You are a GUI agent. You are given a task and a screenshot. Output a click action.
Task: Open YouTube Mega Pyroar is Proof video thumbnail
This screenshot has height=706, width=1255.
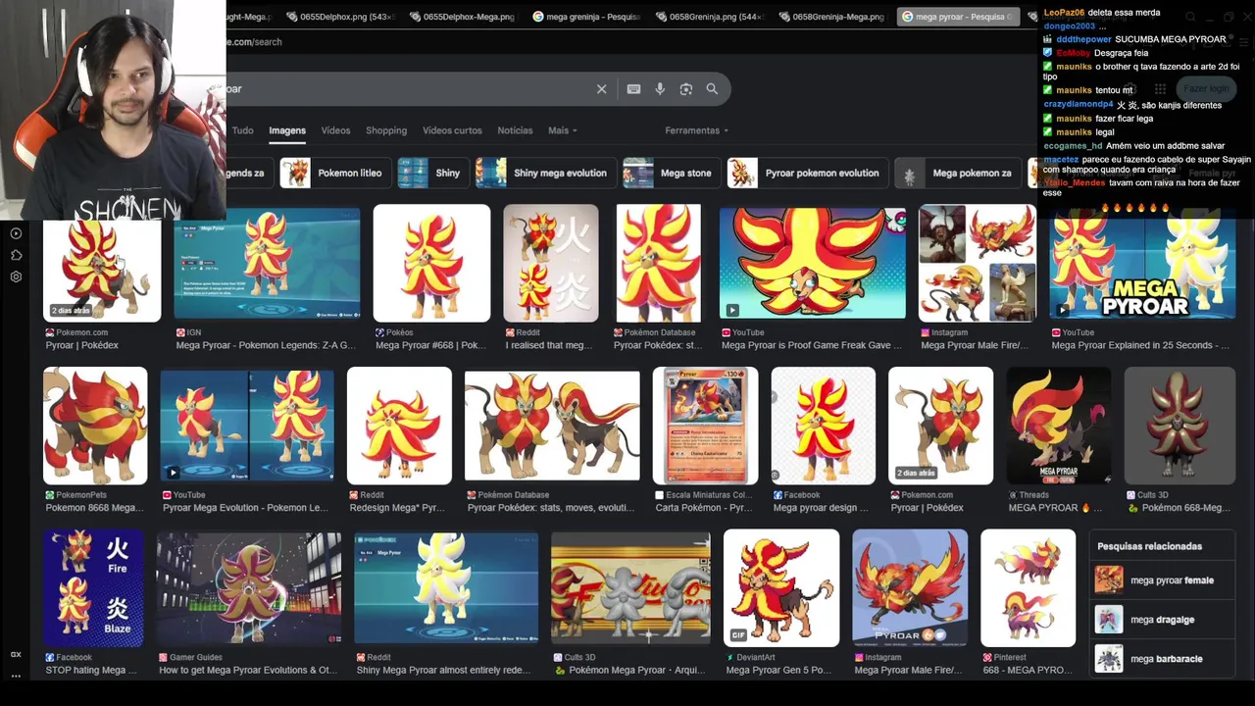coord(812,263)
